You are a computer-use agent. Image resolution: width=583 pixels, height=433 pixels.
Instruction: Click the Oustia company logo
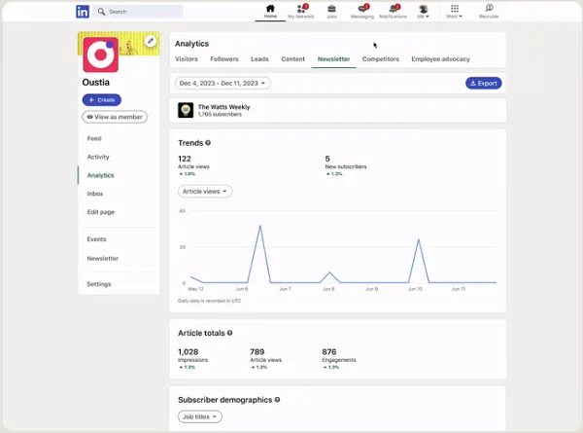[101, 54]
